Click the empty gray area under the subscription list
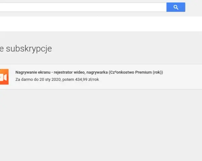This screenshot has height=161, width=202. (101, 124)
